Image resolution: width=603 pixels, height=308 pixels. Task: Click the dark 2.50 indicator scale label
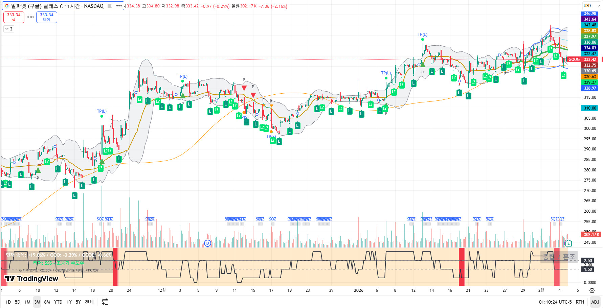588,261
